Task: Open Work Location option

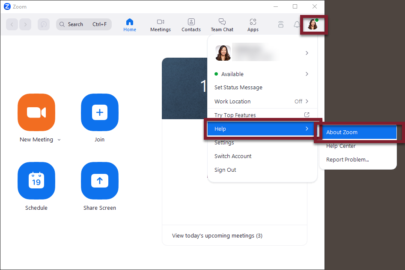Action: click(262, 101)
